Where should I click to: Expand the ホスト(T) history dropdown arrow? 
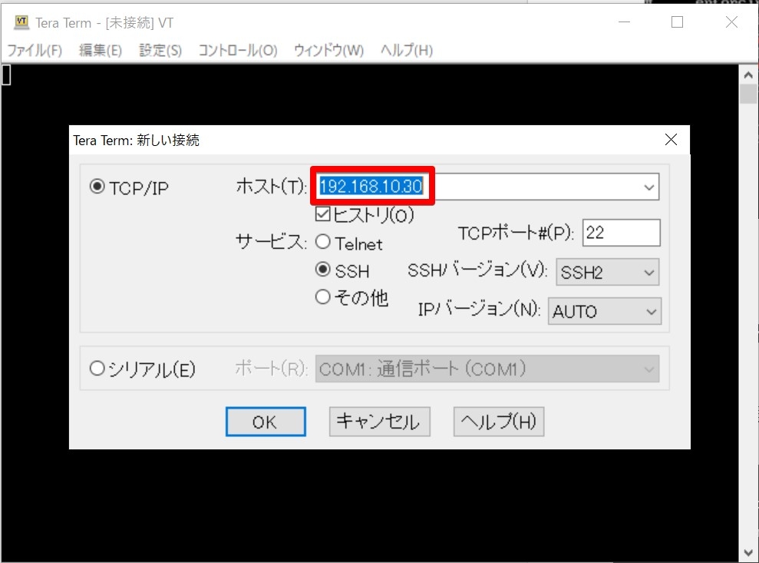coord(649,187)
